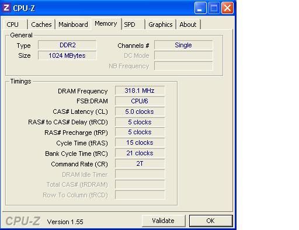Click the empty Row To Column field

tap(140, 195)
